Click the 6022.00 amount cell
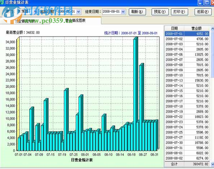Image resolution: width=214 pixels, height=169 pixels. [x=197, y=153]
